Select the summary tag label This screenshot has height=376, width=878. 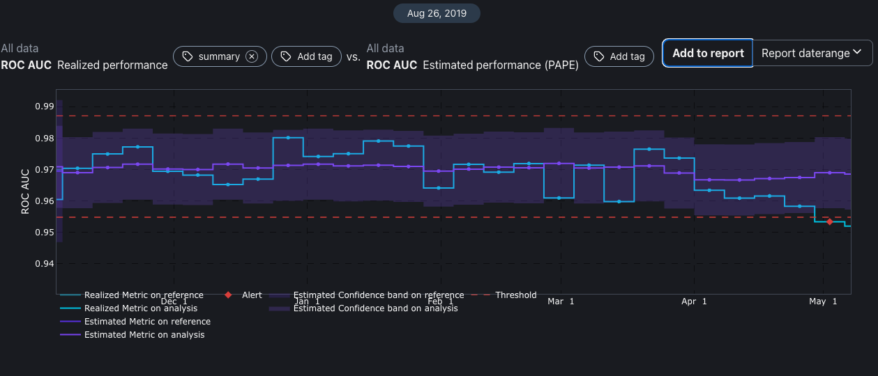click(x=219, y=56)
